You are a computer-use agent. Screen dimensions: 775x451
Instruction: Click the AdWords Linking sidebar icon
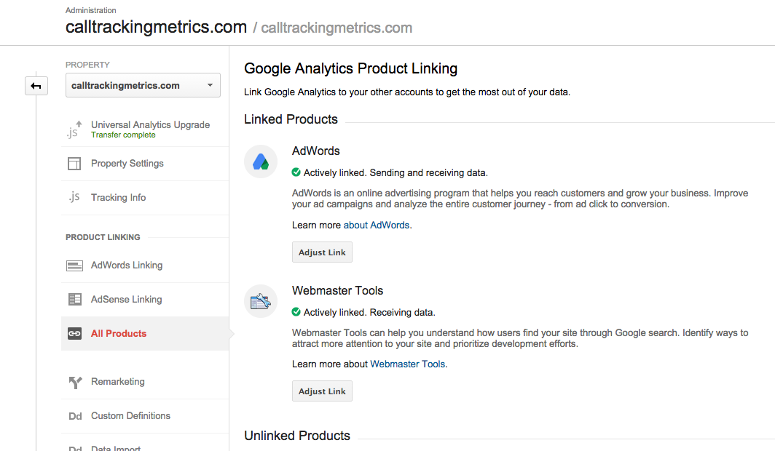pyautogui.click(x=74, y=266)
